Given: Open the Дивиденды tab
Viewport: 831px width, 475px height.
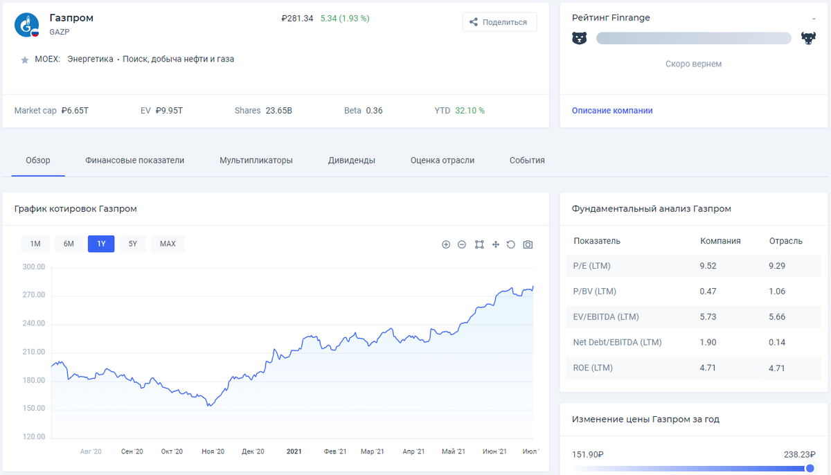Looking at the screenshot, I should tap(352, 160).
